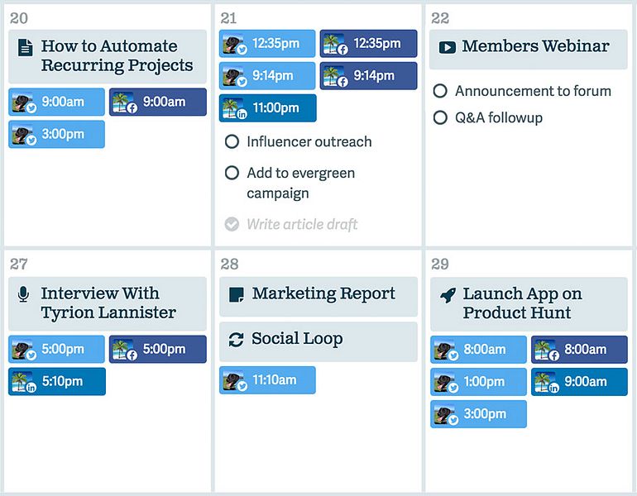Select the 3:00pm Twitter post on day 20
The height and width of the screenshot is (496, 637).
point(56,135)
